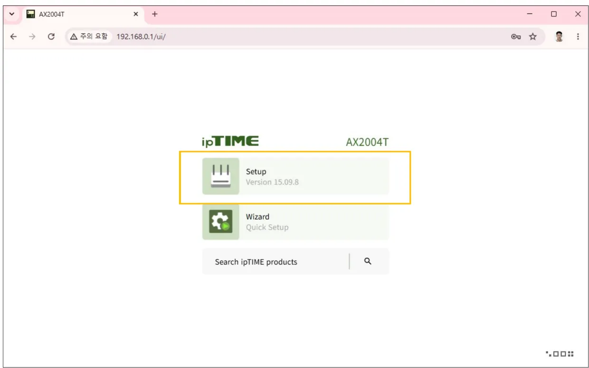
Task: Click the Version 15.09.8 text
Action: tap(272, 182)
